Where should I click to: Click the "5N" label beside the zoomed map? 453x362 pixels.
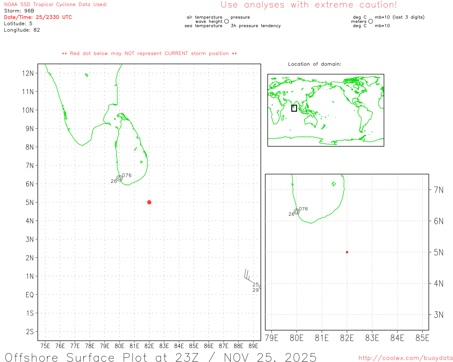click(438, 252)
